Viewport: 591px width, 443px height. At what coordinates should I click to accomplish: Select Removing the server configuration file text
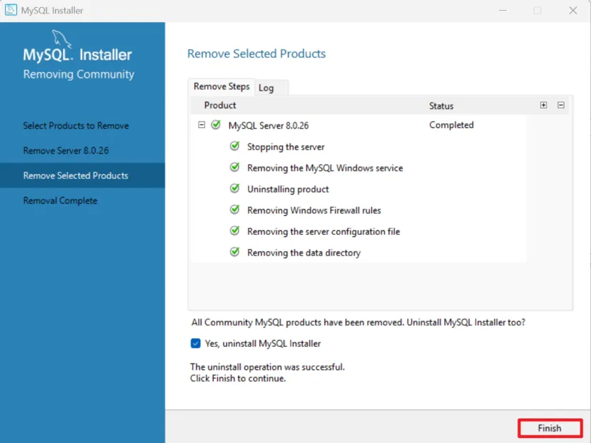[323, 231]
